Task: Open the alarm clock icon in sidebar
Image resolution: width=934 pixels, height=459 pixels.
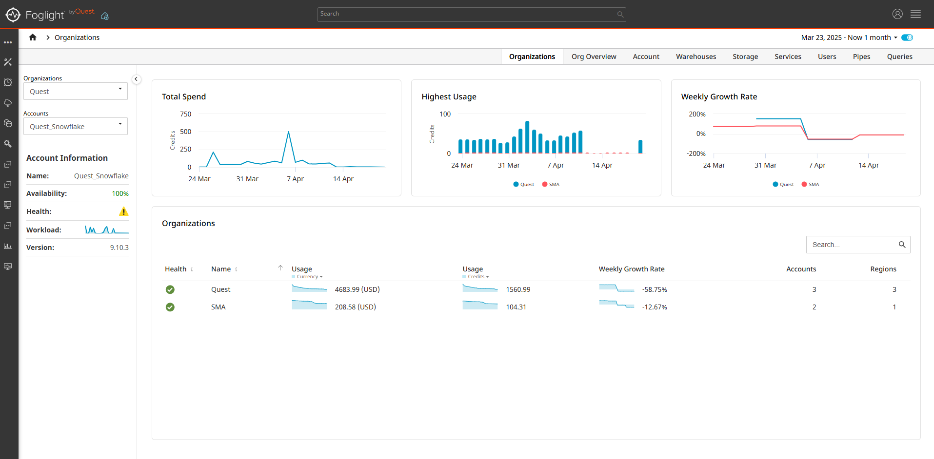Action: (x=8, y=82)
